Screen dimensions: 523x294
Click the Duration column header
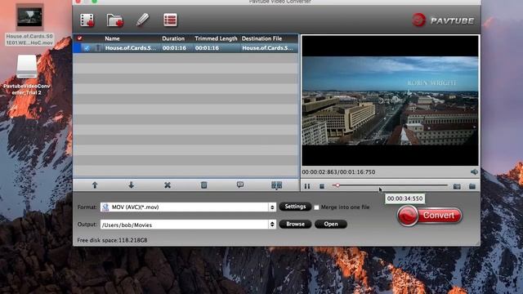[x=173, y=38]
